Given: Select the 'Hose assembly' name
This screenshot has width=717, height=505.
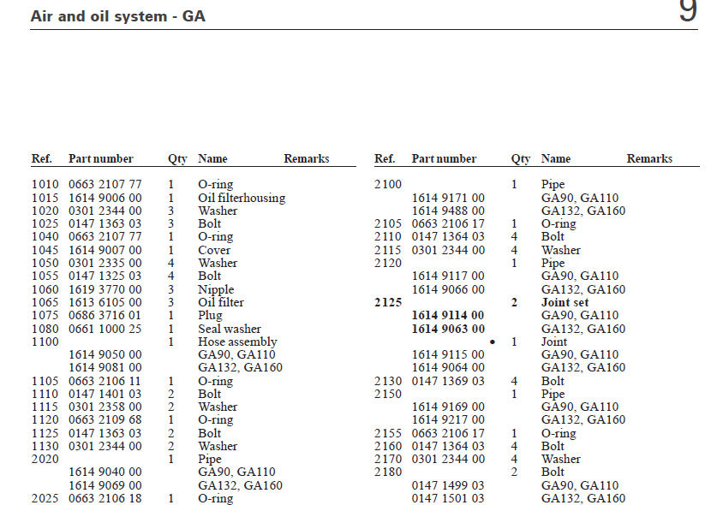Looking at the screenshot, I should (x=237, y=342).
